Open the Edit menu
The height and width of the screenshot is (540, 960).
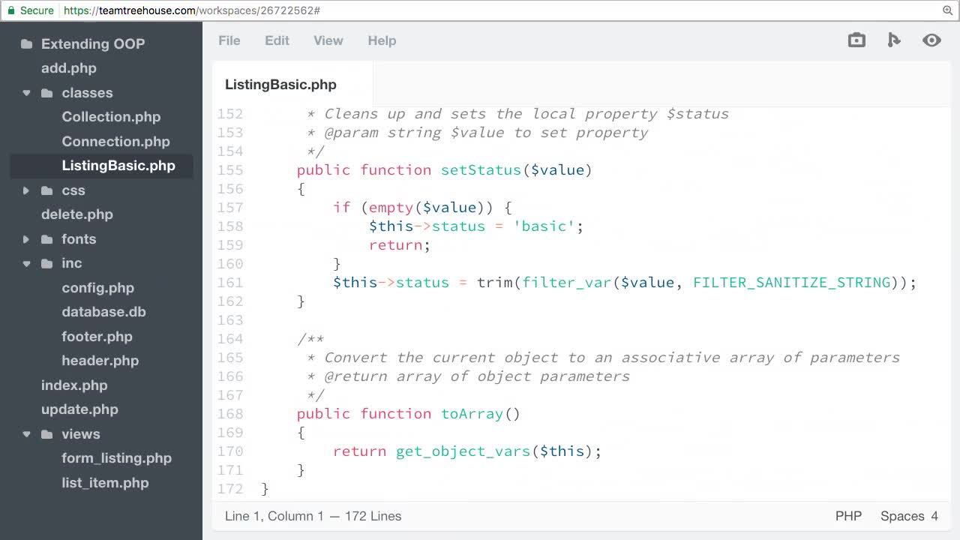click(x=277, y=40)
